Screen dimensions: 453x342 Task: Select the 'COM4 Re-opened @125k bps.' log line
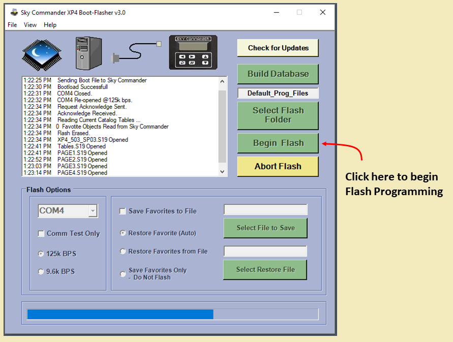(x=95, y=100)
